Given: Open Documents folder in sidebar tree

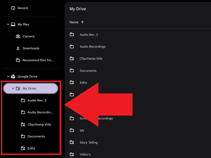Looking at the screenshot, I should [36, 136].
